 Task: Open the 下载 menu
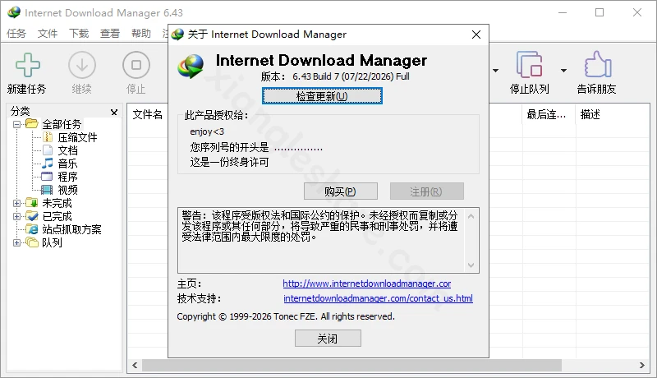[x=79, y=33]
